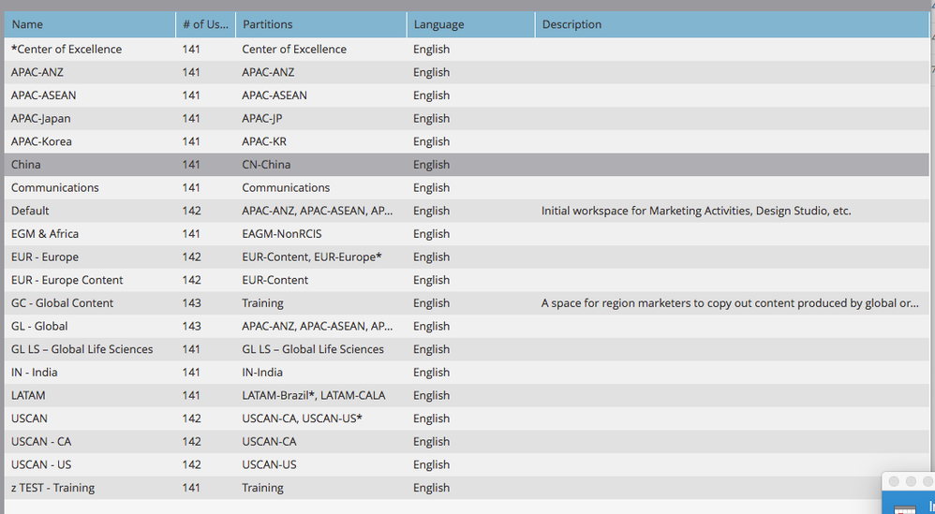Click the calendar icon in the small popup window
Image resolution: width=935 pixels, height=514 pixels.
[905, 509]
